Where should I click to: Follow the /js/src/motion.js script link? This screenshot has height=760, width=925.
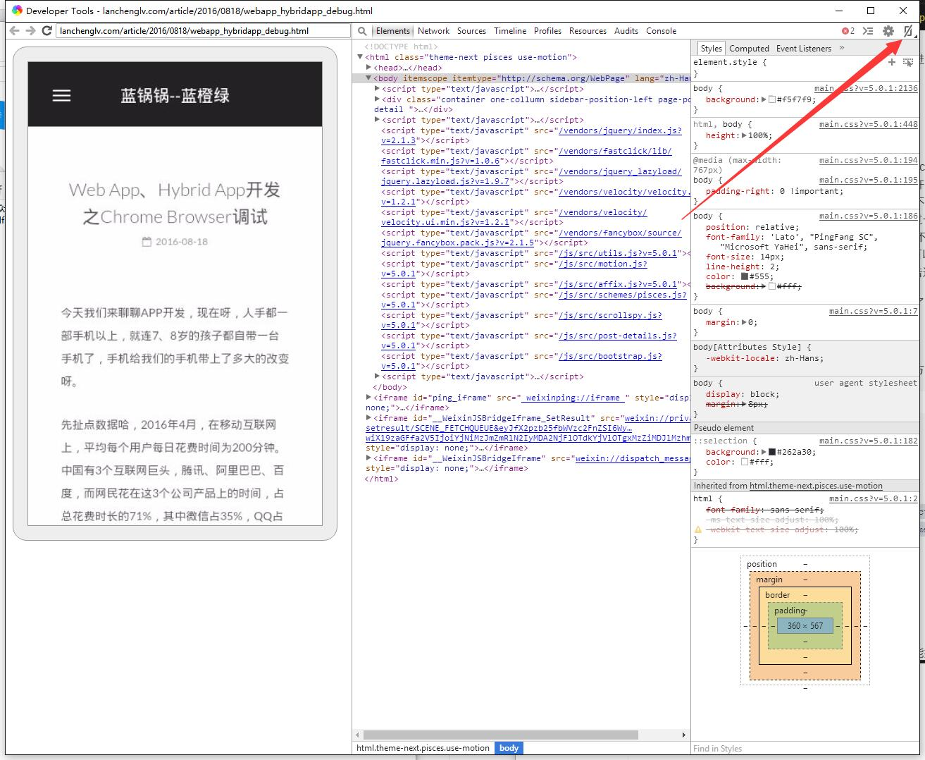pos(602,264)
